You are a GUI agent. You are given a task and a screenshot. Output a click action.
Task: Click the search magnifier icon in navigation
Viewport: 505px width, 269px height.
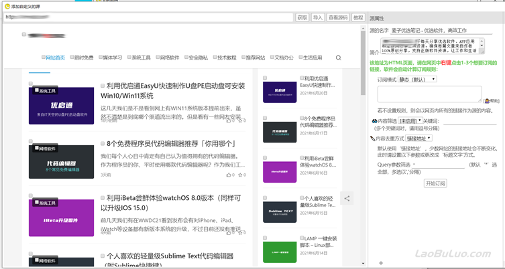pyautogui.click(x=338, y=58)
